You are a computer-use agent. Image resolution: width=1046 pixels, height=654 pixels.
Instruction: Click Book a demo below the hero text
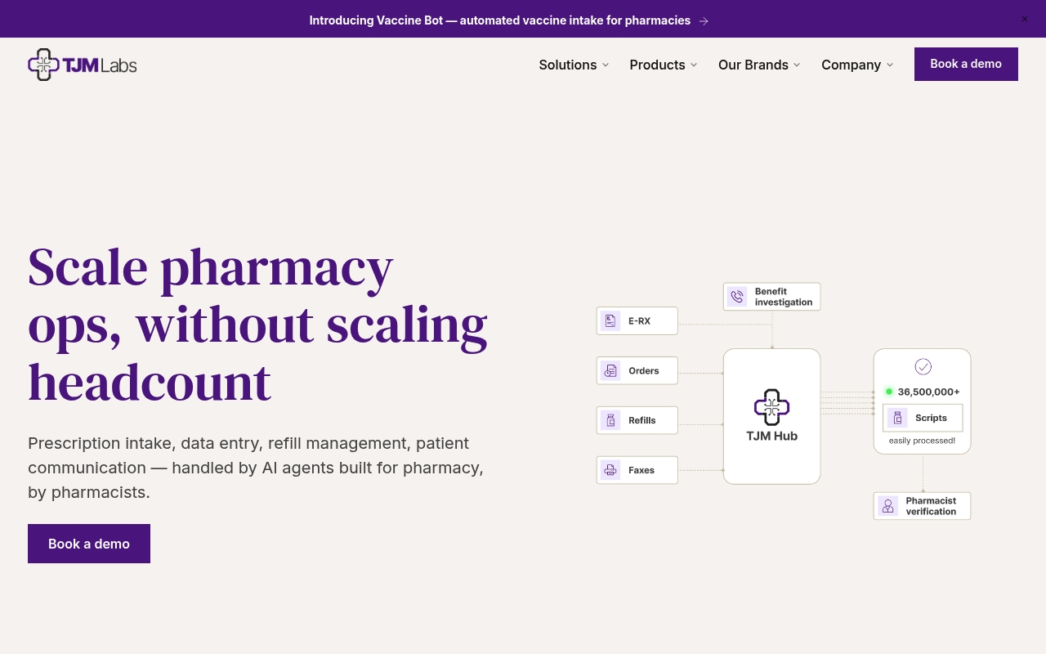(x=89, y=544)
